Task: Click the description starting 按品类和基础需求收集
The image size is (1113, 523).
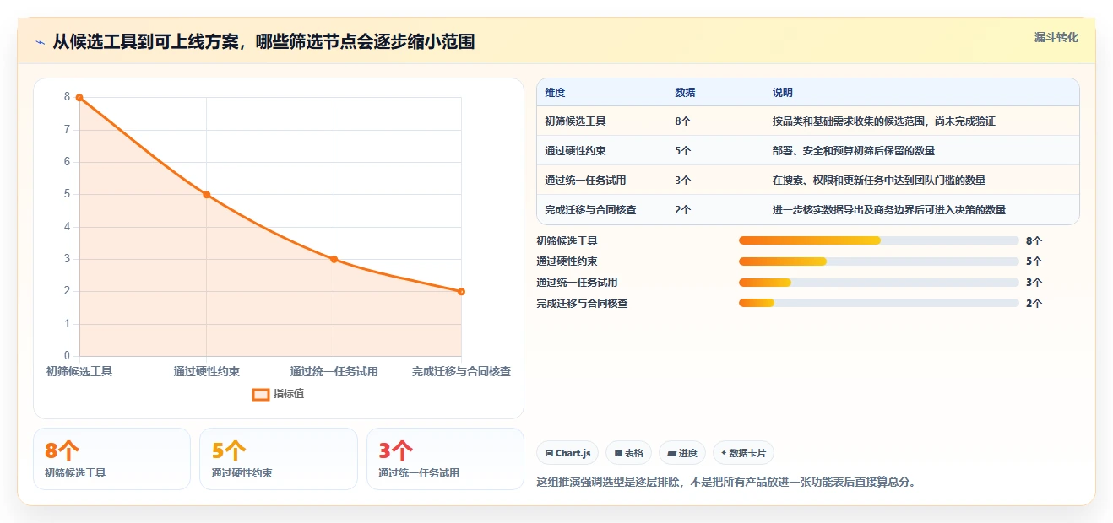Action: (x=883, y=121)
